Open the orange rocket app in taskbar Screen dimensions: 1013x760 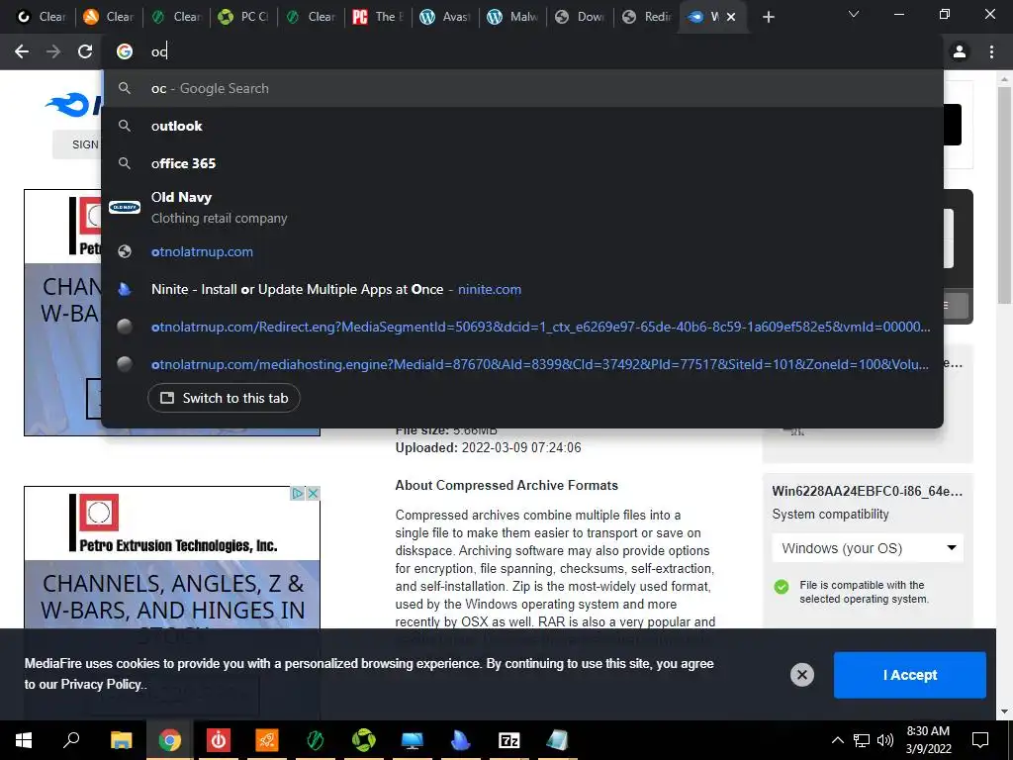pos(267,740)
